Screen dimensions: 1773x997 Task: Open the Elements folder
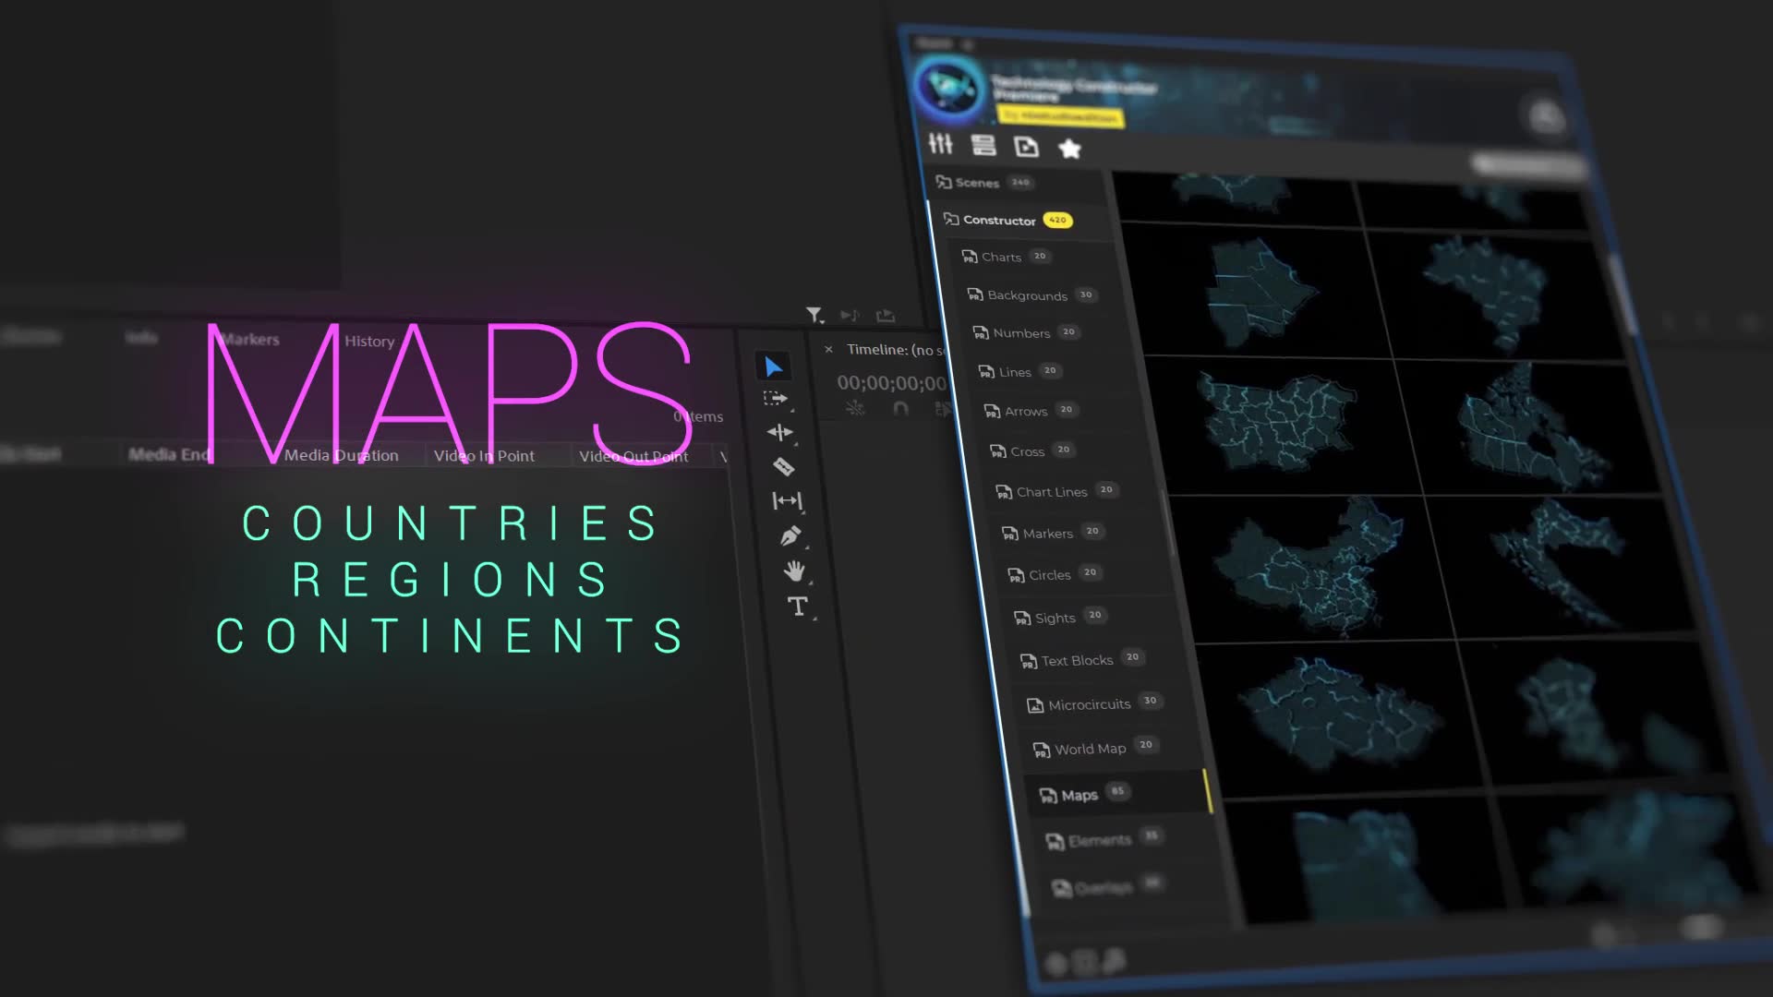1104,840
